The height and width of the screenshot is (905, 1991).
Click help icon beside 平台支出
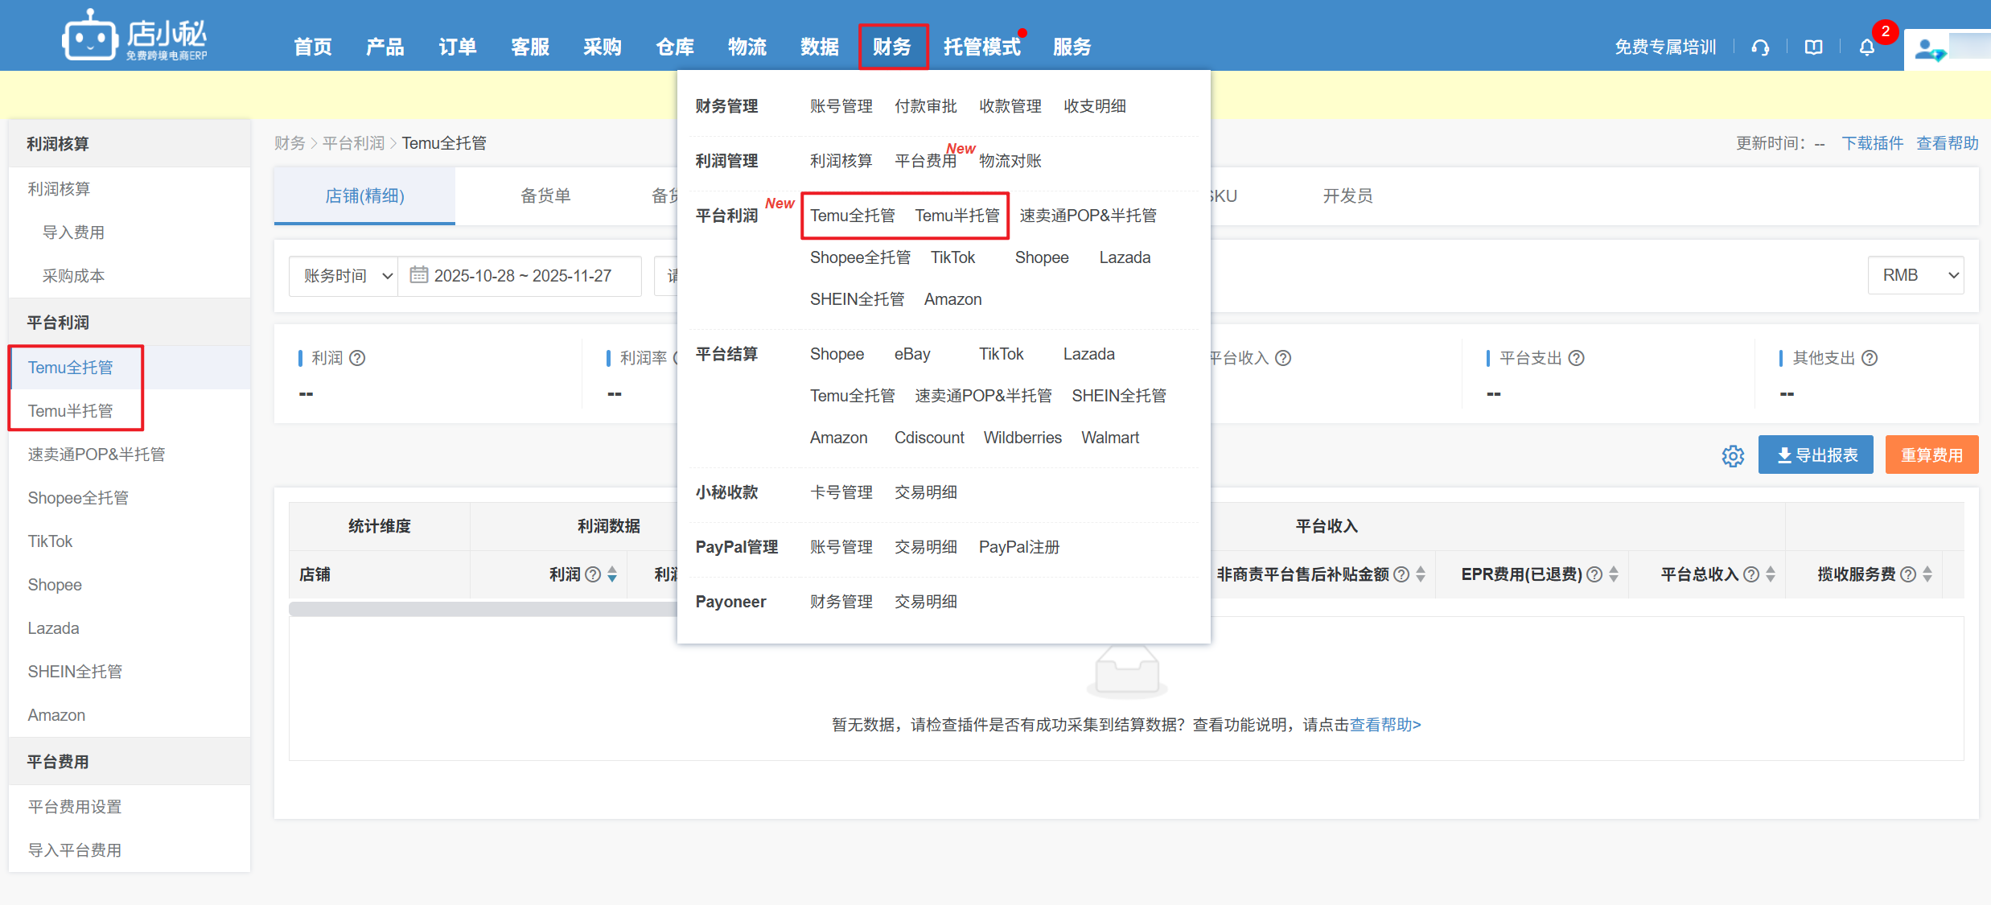(x=1577, y=358)
